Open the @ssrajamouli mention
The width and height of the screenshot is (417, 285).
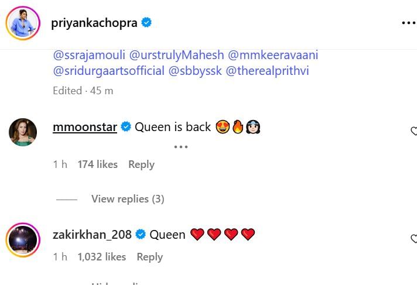tap(88, 56)
